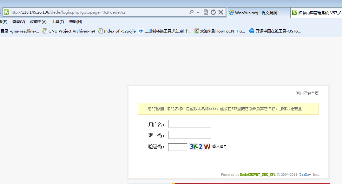
Task: Focus the 密码 input field
Action: [189, 135]
